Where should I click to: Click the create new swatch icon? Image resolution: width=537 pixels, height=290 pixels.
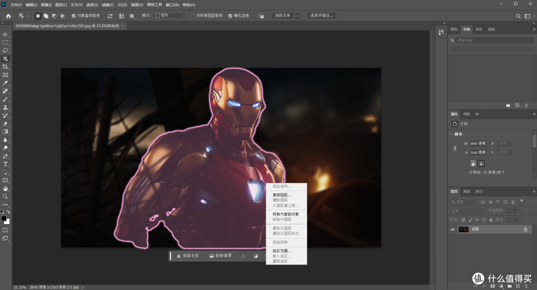[x=517, y=105]
